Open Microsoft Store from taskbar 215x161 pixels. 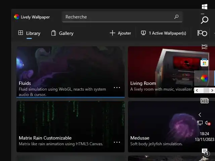tap(205, 63)
